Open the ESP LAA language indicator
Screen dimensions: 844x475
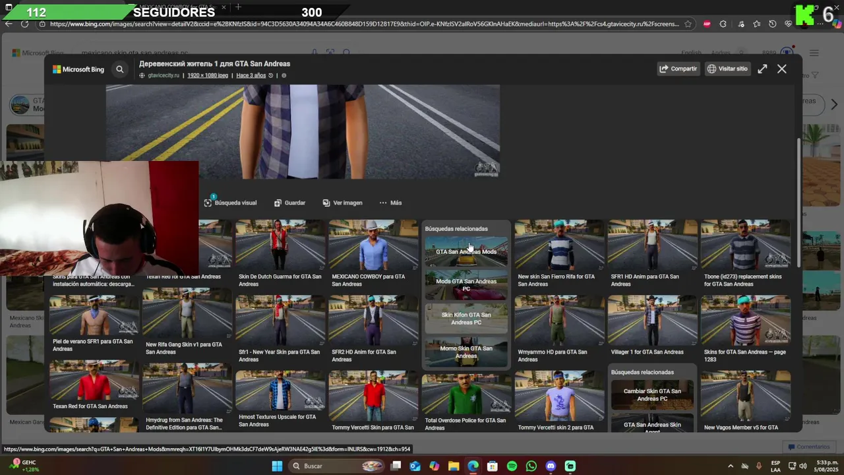tap(775, 466)
